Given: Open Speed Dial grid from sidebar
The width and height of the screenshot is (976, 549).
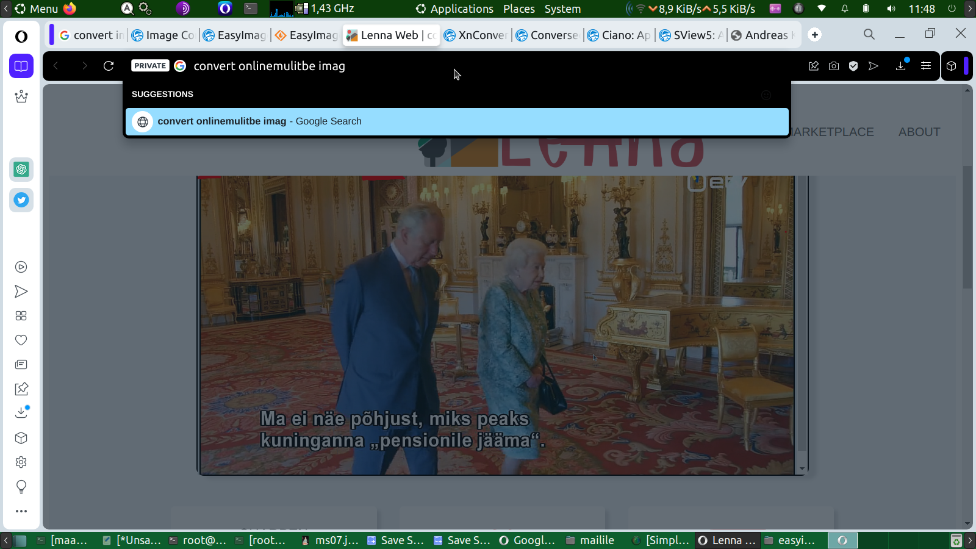Looking at the screenshot, I should [x=21, y=315].
